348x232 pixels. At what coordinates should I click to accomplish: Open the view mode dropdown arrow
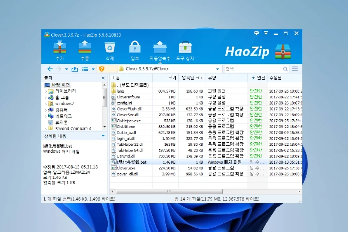coord(93,69)
